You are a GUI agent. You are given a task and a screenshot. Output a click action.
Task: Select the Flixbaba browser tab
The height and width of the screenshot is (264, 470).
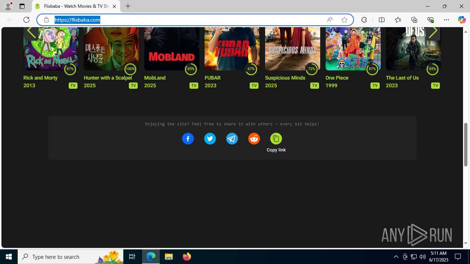(76, 6)
